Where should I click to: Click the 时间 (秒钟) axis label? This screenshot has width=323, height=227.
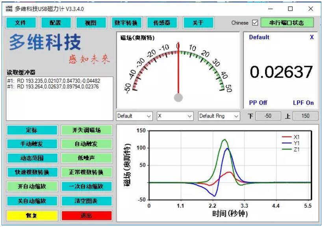tap(230, 214)
